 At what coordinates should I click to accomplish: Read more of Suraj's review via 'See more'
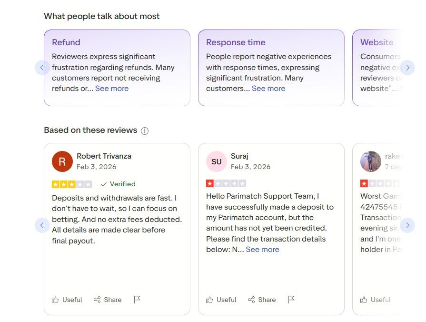point(263,249)
